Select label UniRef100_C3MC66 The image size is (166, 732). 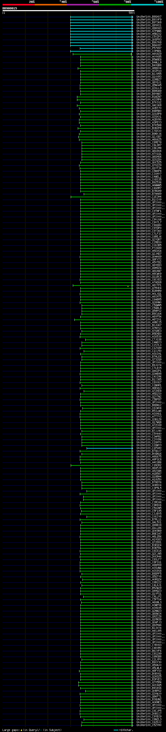click(149, 503)
